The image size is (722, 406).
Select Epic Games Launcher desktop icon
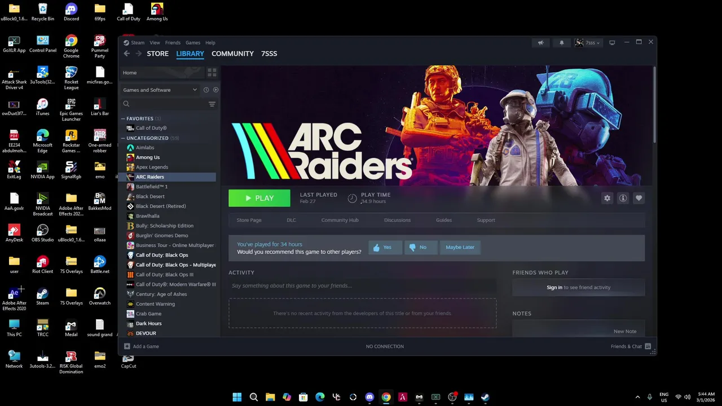click(71, 109)
